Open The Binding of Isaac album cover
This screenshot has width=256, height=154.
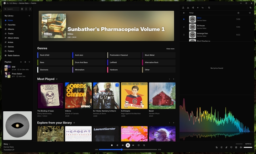point(50,96)
